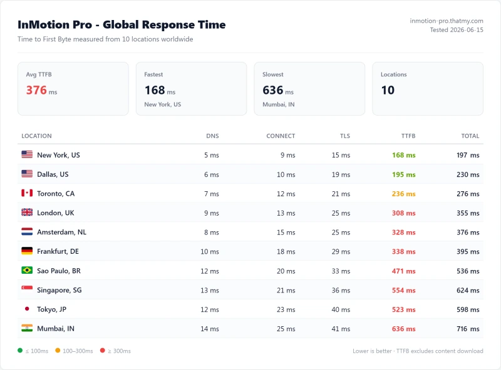Click the orange 100–300ms legend dot
The width and height of the screenshot is (501, 370).
click(x=58, y=351)
